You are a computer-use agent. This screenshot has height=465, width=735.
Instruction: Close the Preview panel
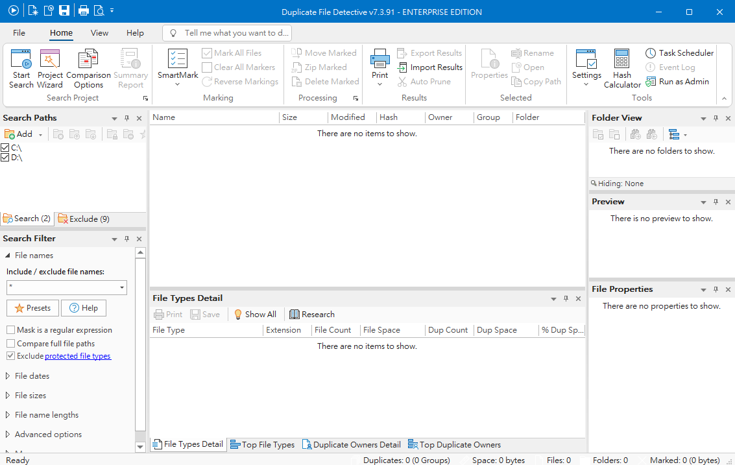point(728,202)
